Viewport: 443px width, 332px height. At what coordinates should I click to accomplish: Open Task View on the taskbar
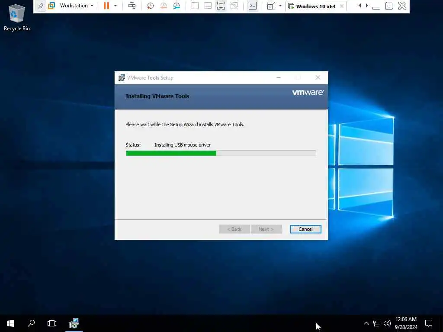coord(52,323)
